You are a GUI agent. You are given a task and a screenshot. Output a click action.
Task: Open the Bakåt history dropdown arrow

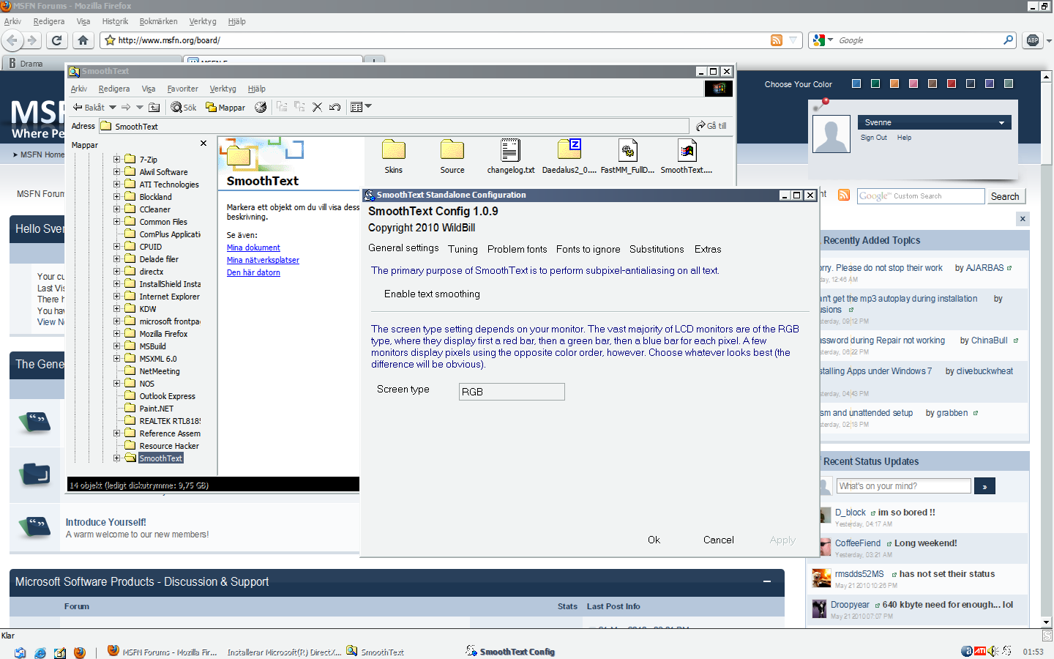[x=113, y=107]
